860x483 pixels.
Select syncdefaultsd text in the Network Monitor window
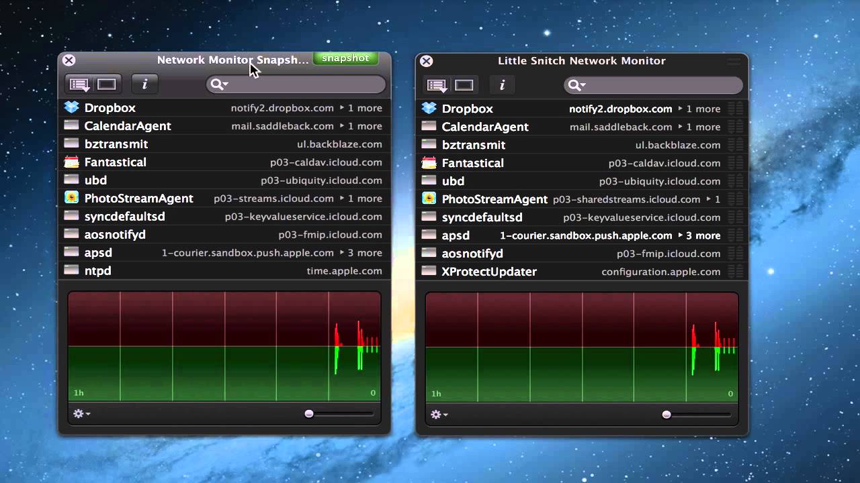[x=482, y=217]
